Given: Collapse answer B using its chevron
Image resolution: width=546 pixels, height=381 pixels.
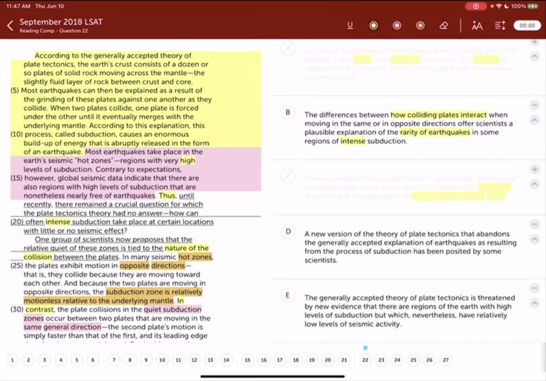Looking at the screenshot, I should point(534,120).
